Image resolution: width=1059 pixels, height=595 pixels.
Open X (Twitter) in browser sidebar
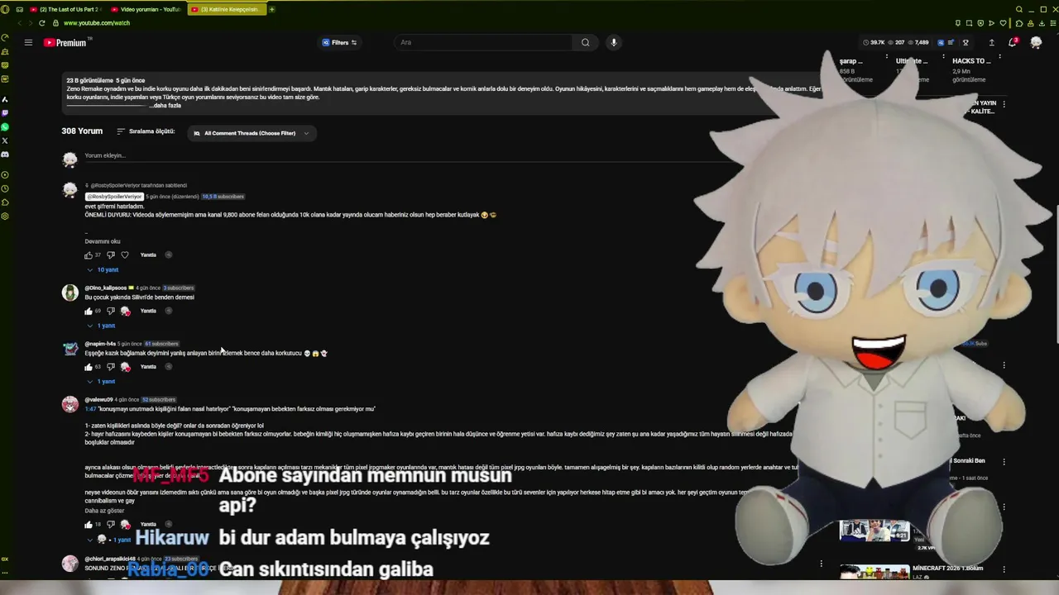pos(5,140)
